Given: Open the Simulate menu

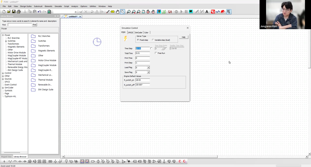Looking at the screenshot, I should (x=58, y=6).
